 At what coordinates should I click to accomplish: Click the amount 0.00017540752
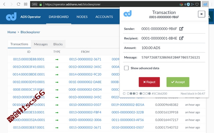click(x=167, y=127)
